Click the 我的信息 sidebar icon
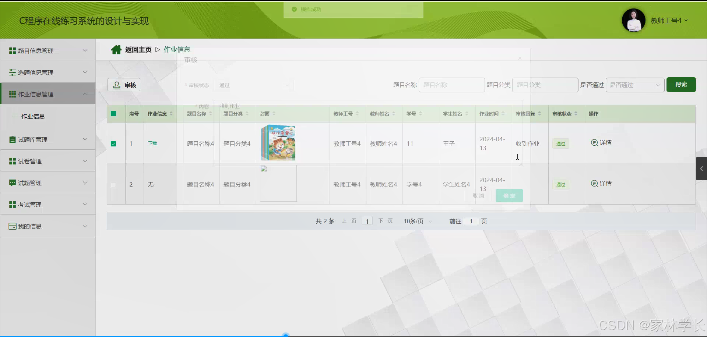Viewport: 707px width, 337px height. coord(12,226)
